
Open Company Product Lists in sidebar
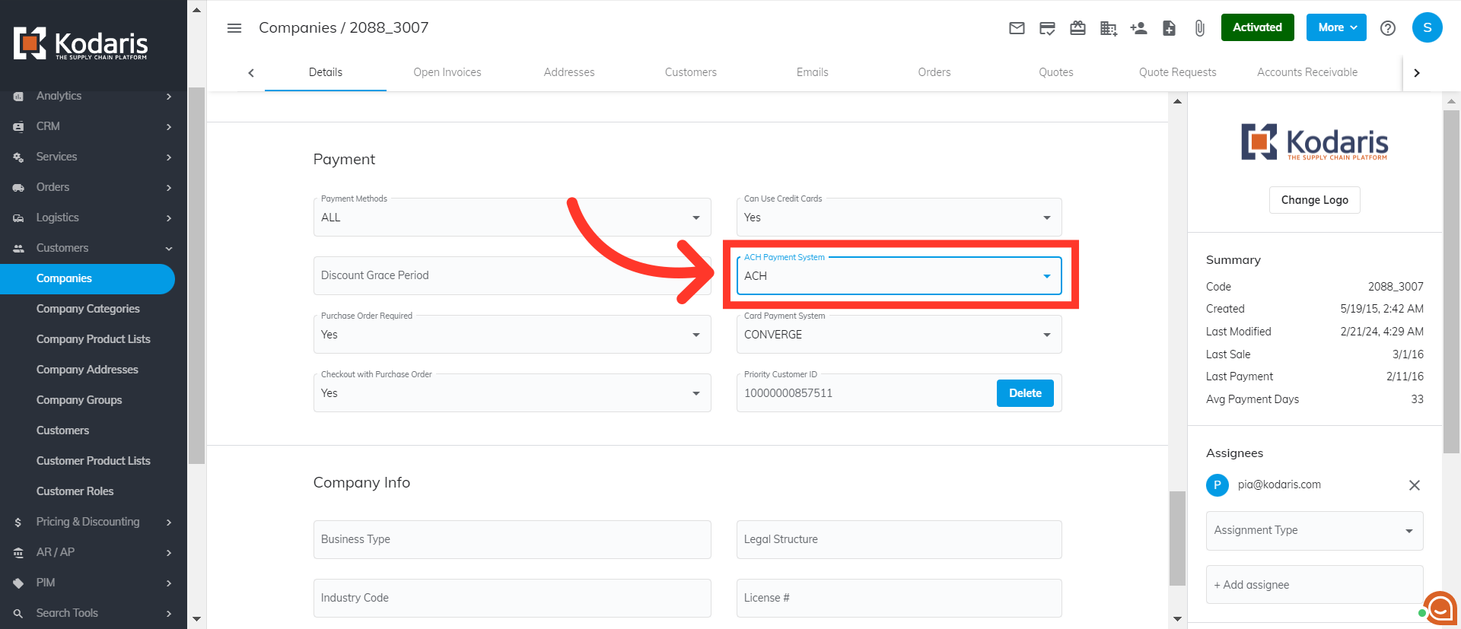[x=94, y=339]
